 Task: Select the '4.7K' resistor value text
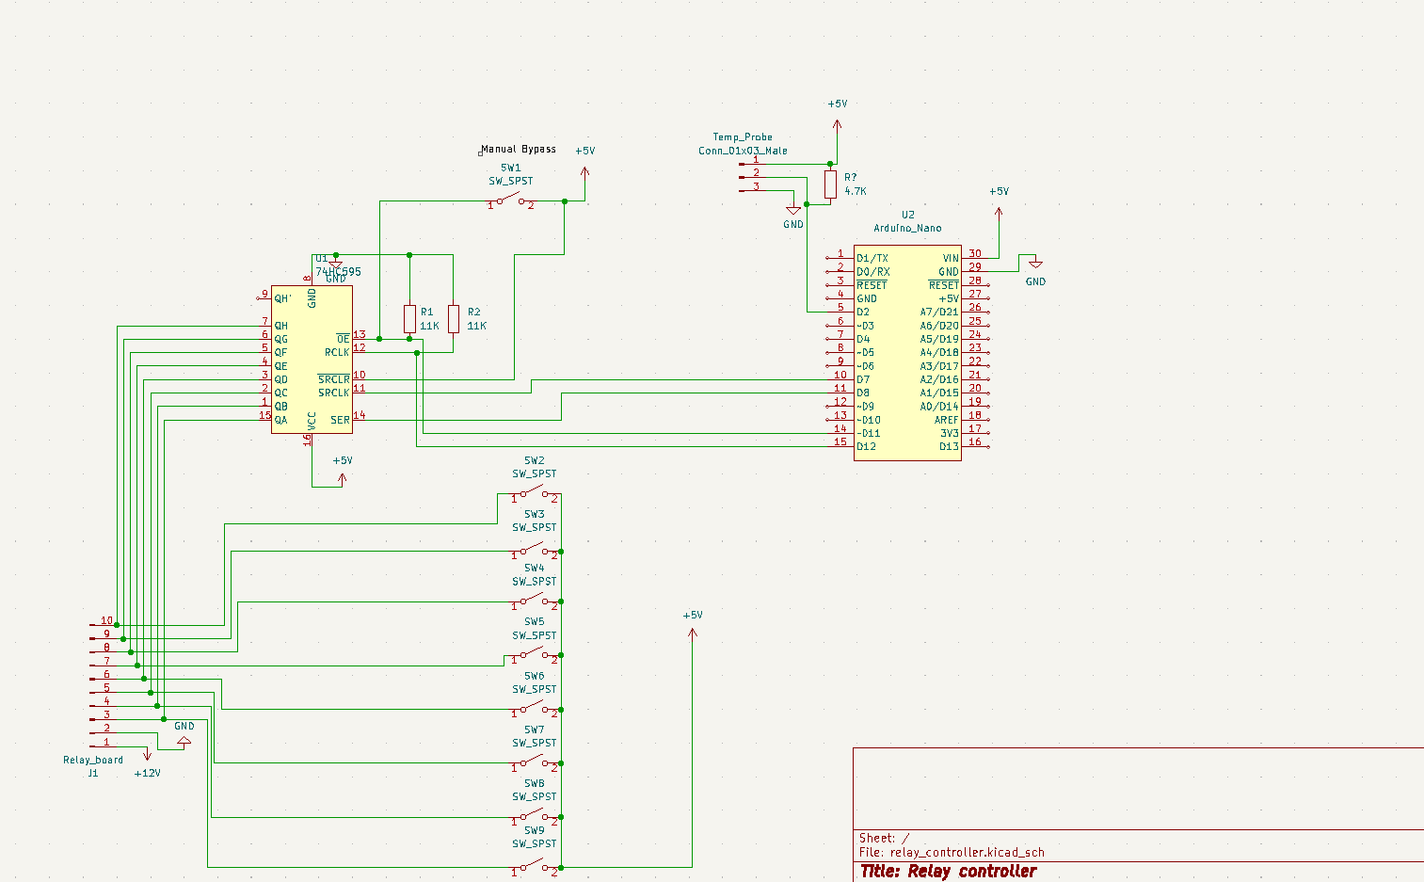[856, 191]
